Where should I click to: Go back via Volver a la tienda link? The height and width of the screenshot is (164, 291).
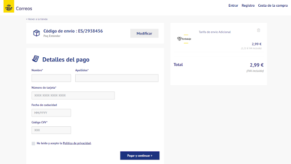[37, 19]
